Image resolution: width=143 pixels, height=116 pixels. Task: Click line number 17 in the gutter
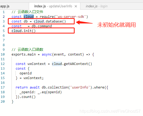3,87
